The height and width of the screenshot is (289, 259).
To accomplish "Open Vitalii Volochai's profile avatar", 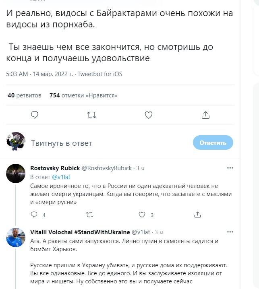I will [17, 238].
